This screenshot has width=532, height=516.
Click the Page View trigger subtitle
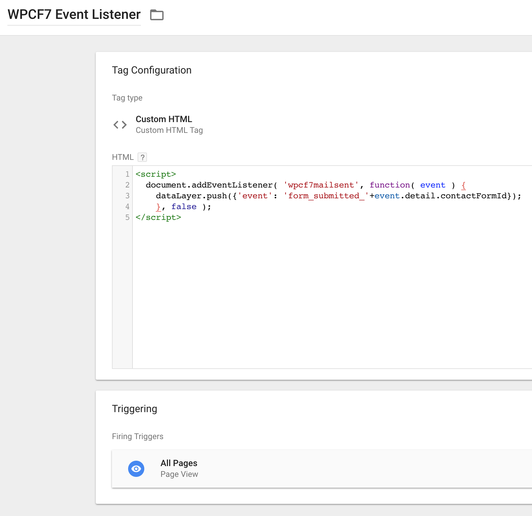point(179,474)
